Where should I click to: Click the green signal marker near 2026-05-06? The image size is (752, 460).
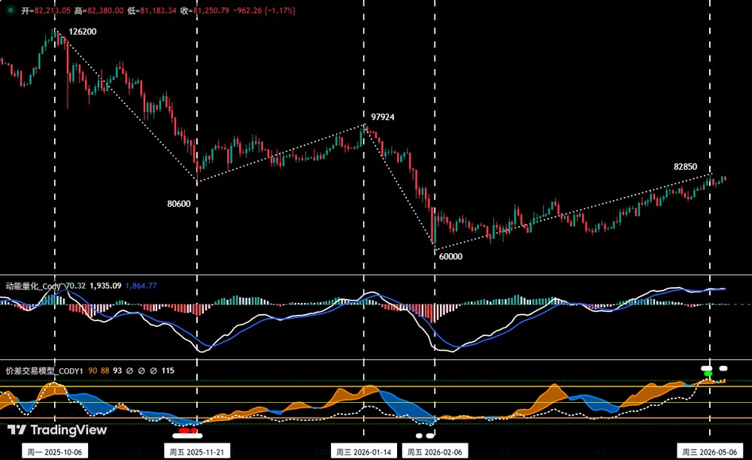(x=708, y=374)
